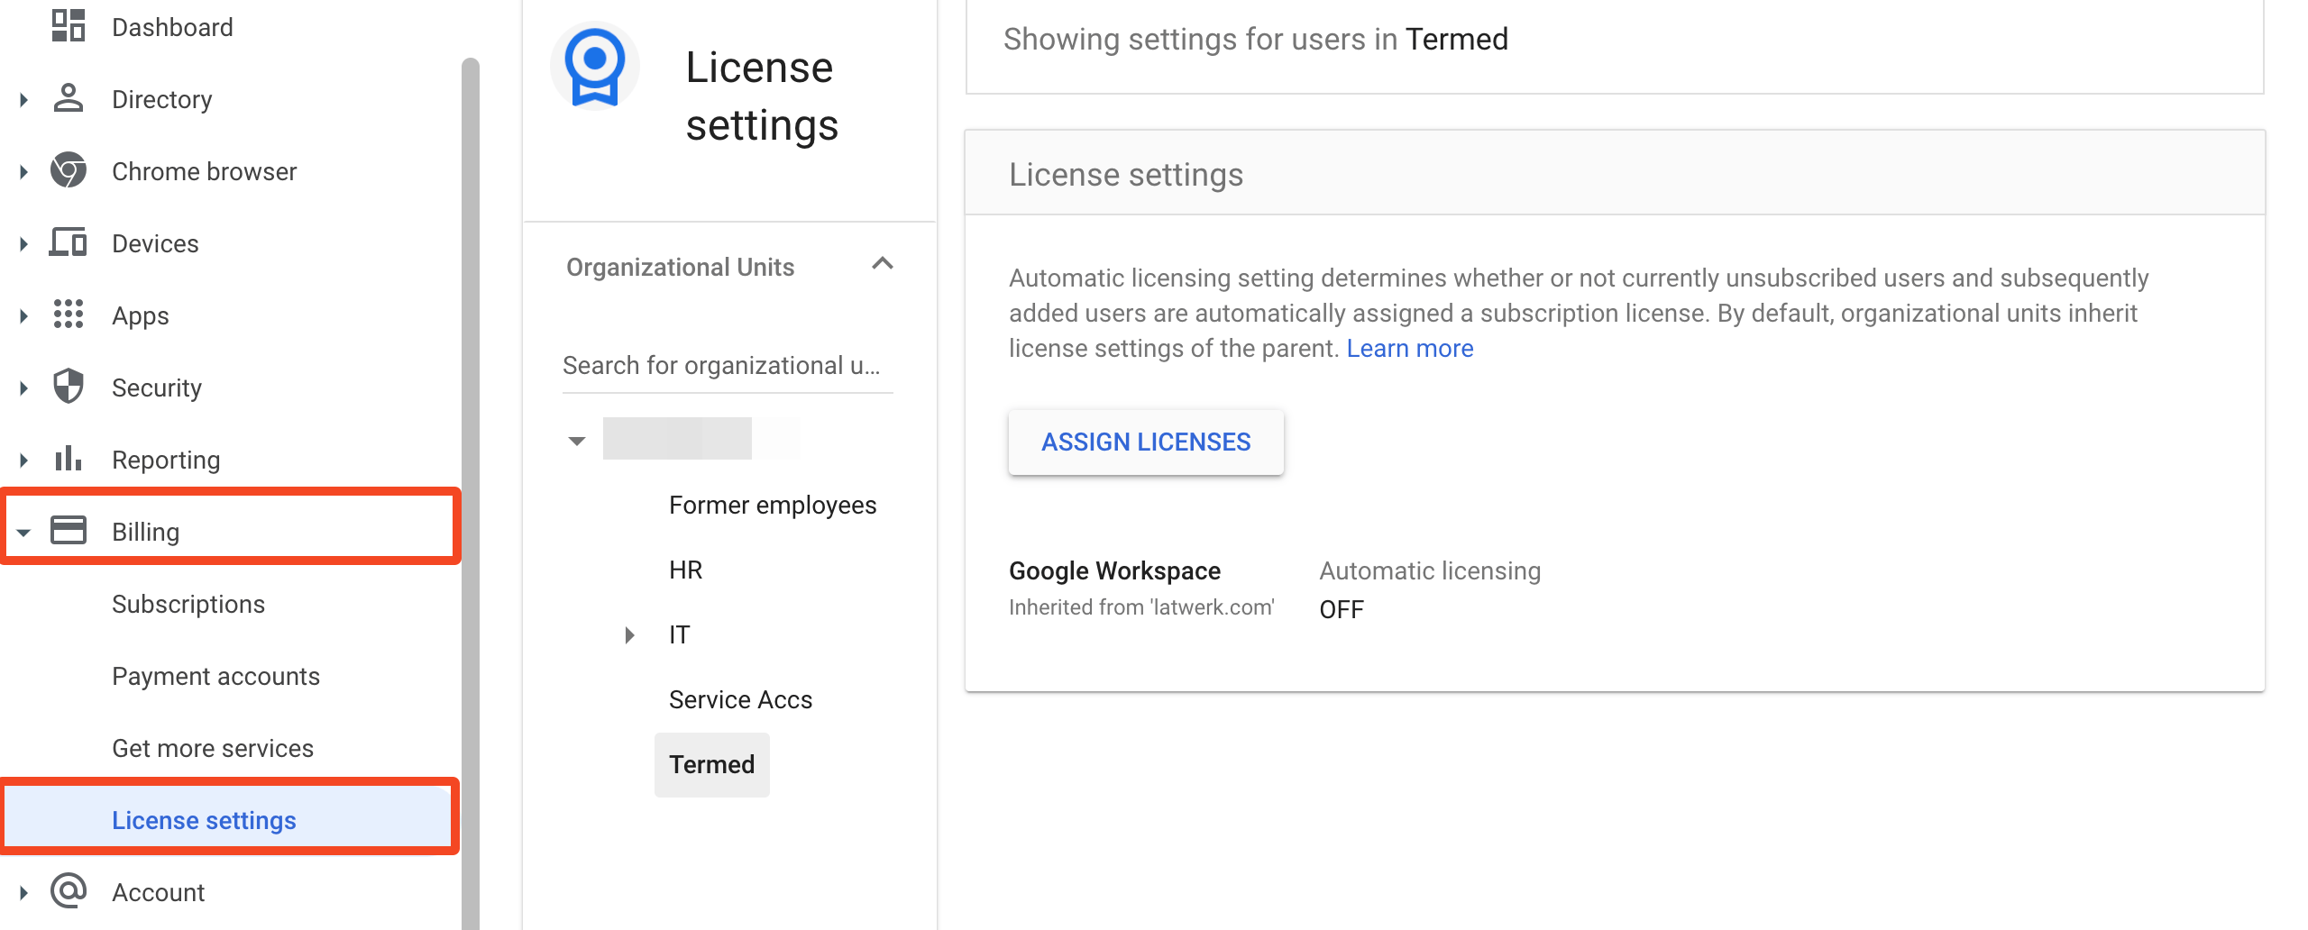Collapse the Organizational Units panel chevron
Screen dimensions: 2308x930
[883, 264]
